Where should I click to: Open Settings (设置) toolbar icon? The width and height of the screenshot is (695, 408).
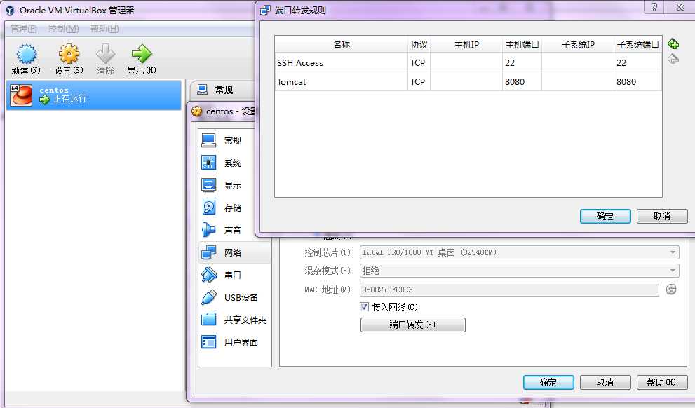(x=69, y=53)
